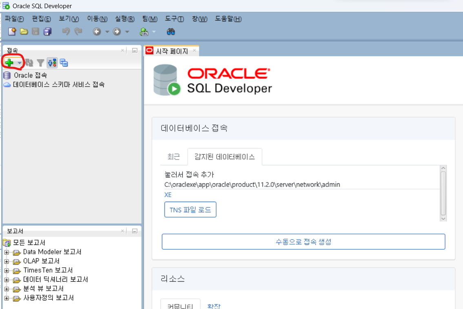Screen dimensions: 463x309
Task: Expand the TimesTen 보고서 node
Action: (7, 271)
